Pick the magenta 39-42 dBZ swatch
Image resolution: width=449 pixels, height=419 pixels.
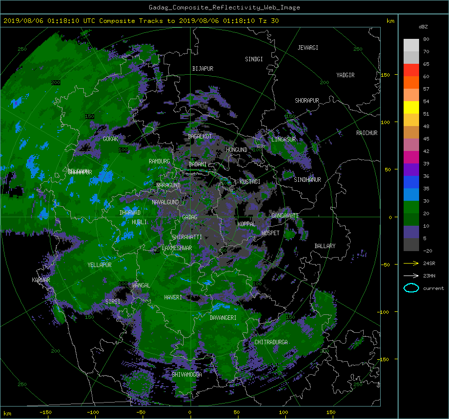411,157
